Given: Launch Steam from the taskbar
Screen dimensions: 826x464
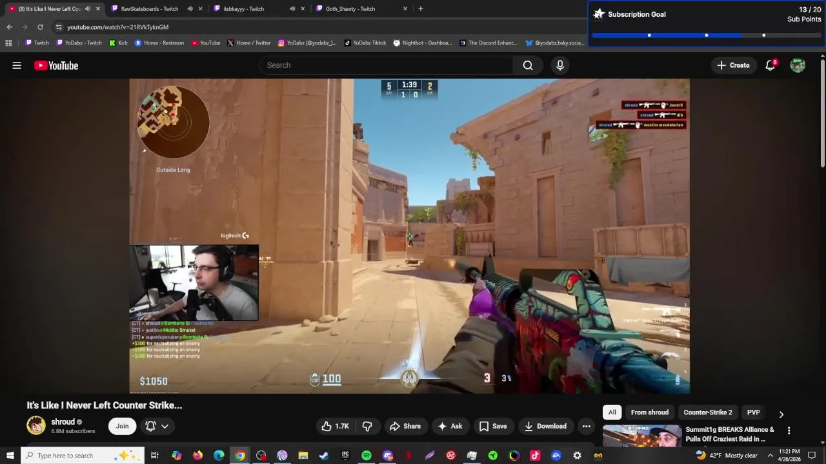Looking at the screenshot, I should pyautogui.click(x=324, y=456).
